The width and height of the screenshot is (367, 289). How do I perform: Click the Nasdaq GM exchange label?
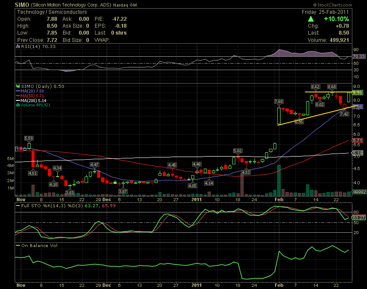click(x=125, y=5)
